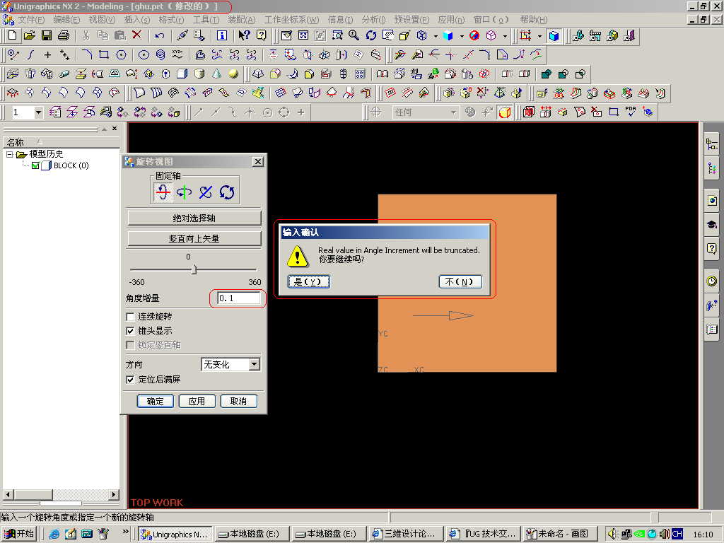The image size is (724, 543).
Task: Open the 工具(T) menu
Action: pos(206,20)
